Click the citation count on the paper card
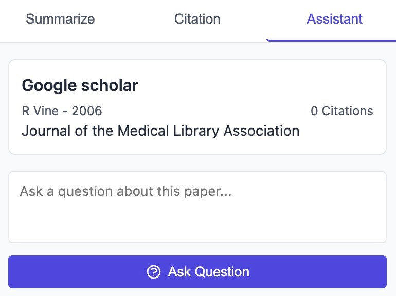 341,111
